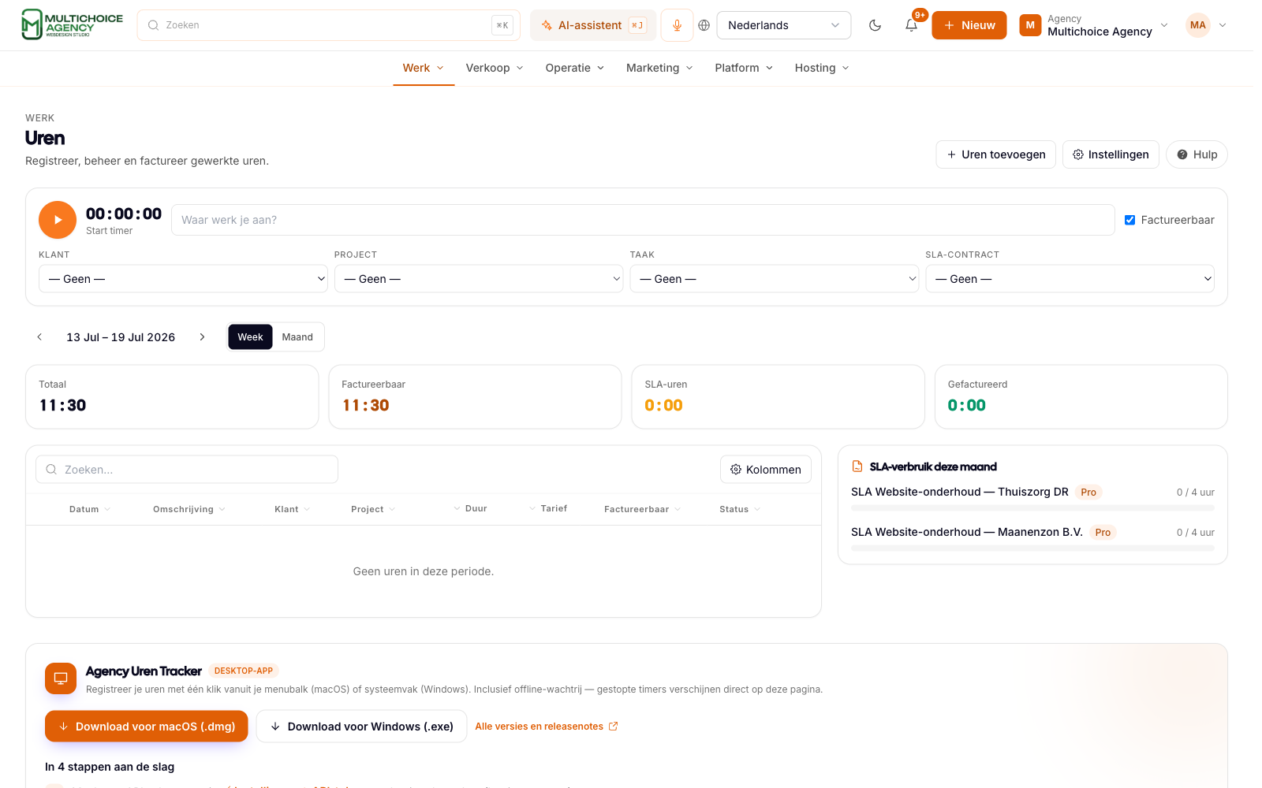Open the Taak dropdown

tap(774, 279)
